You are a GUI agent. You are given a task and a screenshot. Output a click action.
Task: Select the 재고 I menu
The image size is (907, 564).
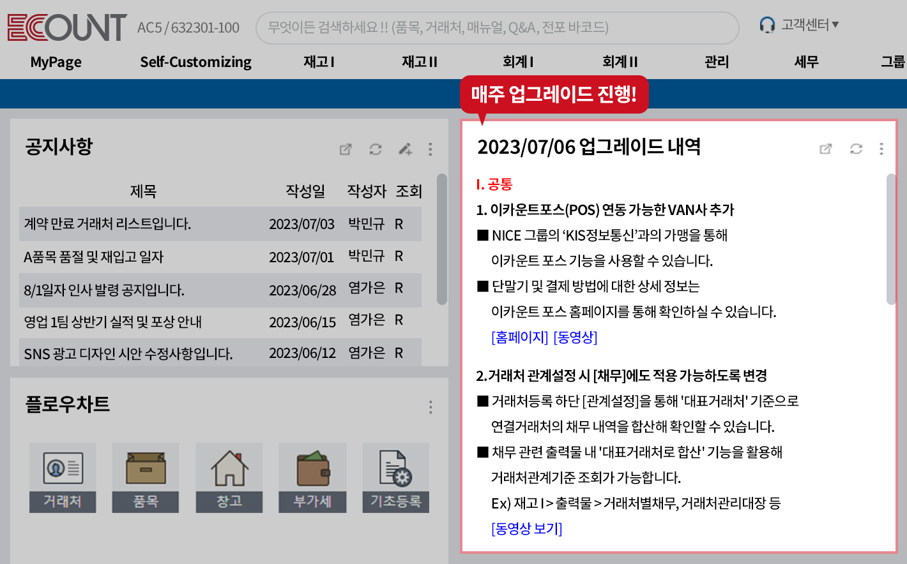click(x=319, y=62)
